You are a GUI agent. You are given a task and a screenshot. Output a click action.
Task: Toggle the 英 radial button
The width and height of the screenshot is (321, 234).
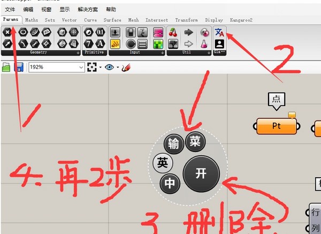pyautogui.click(x=163, y=163)
